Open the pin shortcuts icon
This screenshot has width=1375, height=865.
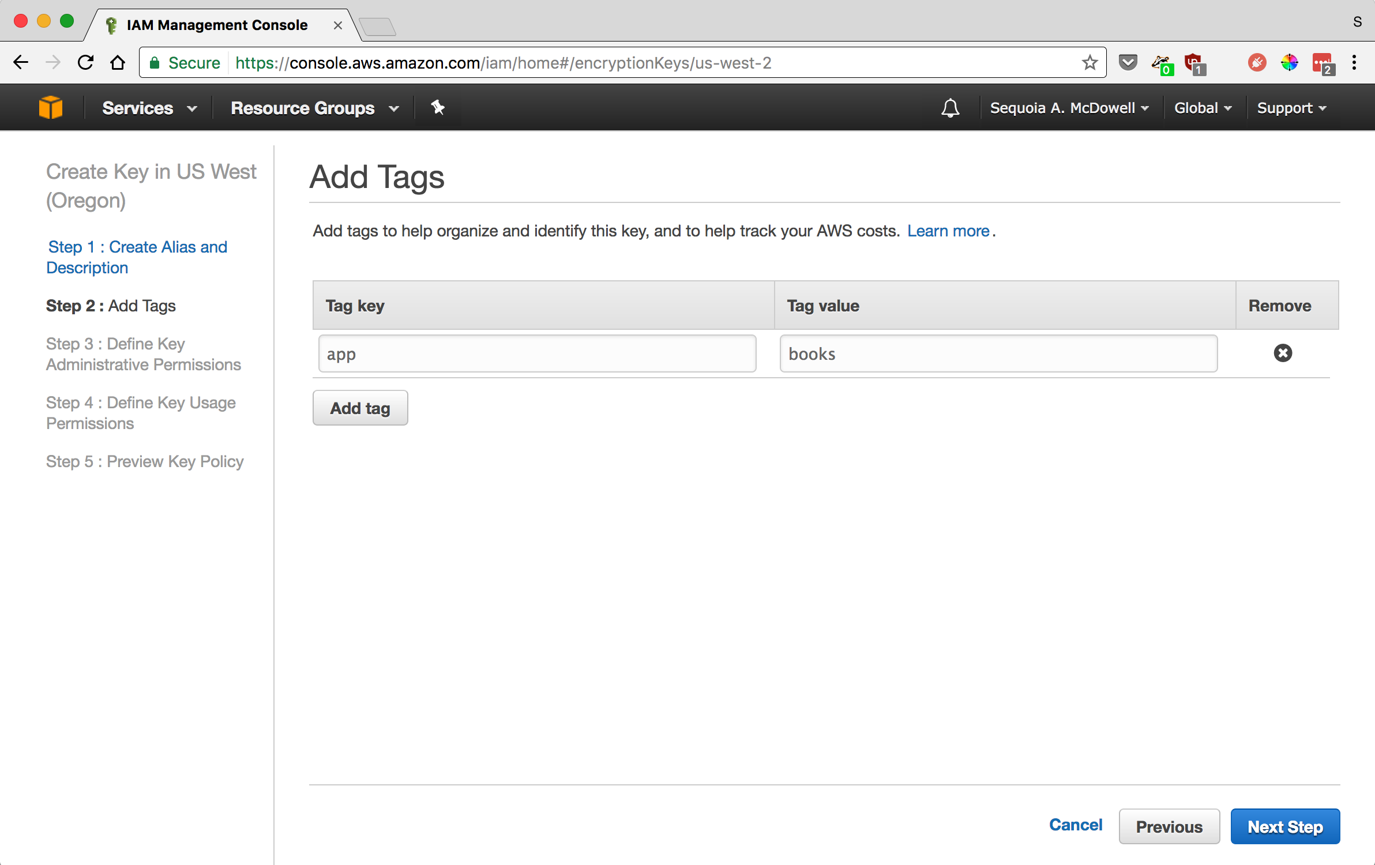438,107
